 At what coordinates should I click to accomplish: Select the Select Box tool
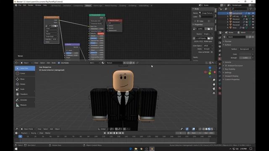25,68
